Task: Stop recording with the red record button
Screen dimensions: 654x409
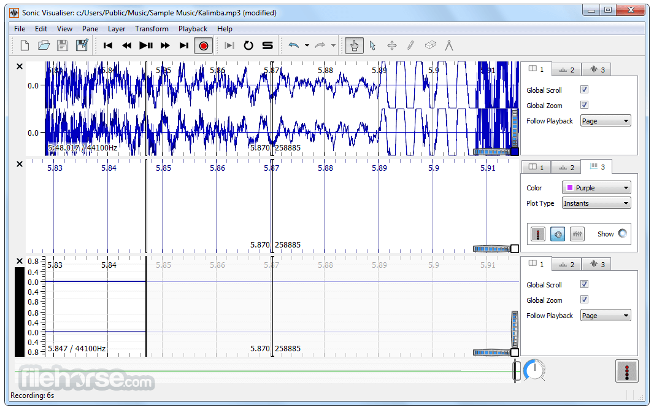Action: click(204, 45)
